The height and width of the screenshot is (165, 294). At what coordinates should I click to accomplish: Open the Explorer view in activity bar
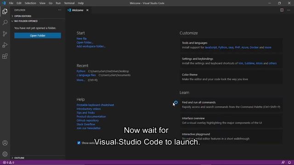pyautogui.click(x=5, y=11)
